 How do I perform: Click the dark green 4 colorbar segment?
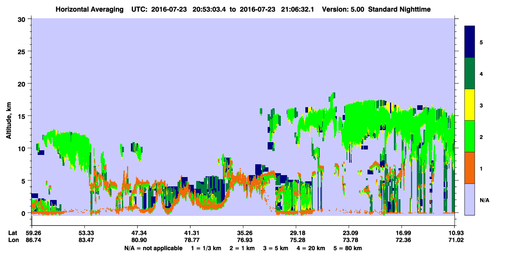(470, 73)
